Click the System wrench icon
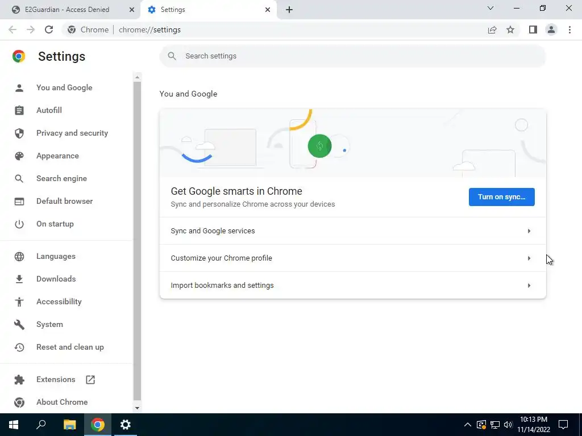Viewport: 582px width, 436px height. click(19, 325)
